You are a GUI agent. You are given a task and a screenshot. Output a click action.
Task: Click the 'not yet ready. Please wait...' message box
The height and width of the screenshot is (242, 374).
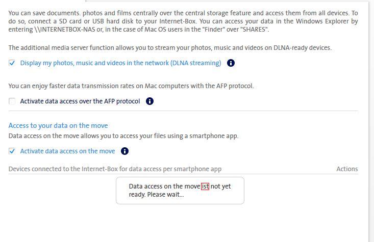pos(180,191)
